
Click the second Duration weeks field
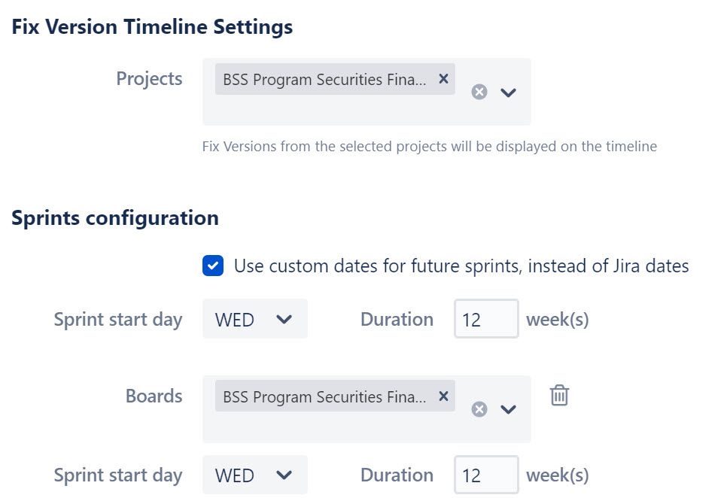[x=486, y=475]
